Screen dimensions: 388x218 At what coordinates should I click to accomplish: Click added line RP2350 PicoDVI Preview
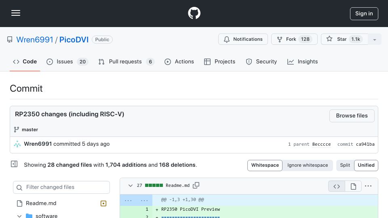pyautogui.click(x=190, y=209)
